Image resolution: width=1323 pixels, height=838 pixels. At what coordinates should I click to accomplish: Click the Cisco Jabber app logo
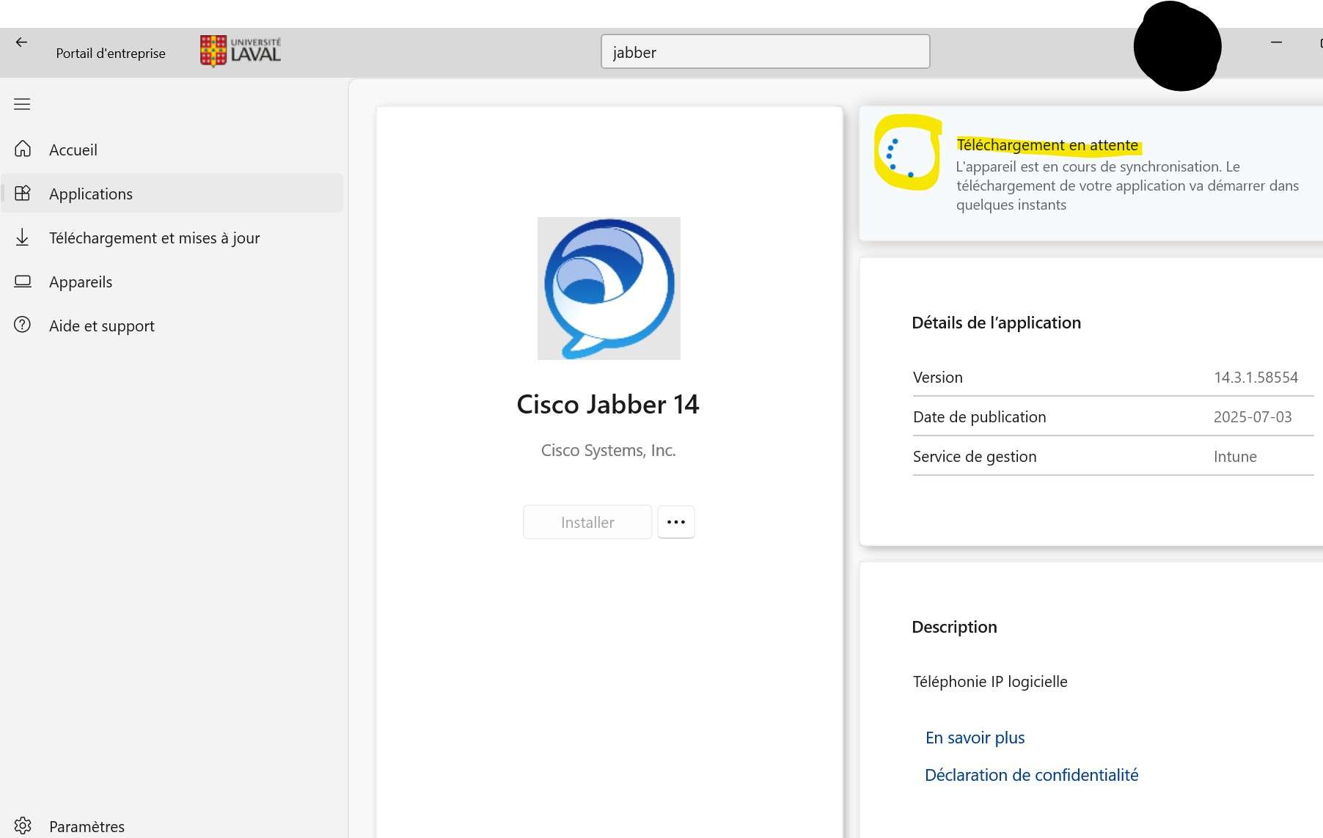pos(609,288)
